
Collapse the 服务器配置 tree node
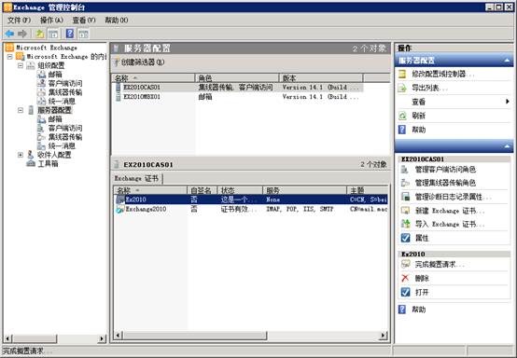coord(21,110)
